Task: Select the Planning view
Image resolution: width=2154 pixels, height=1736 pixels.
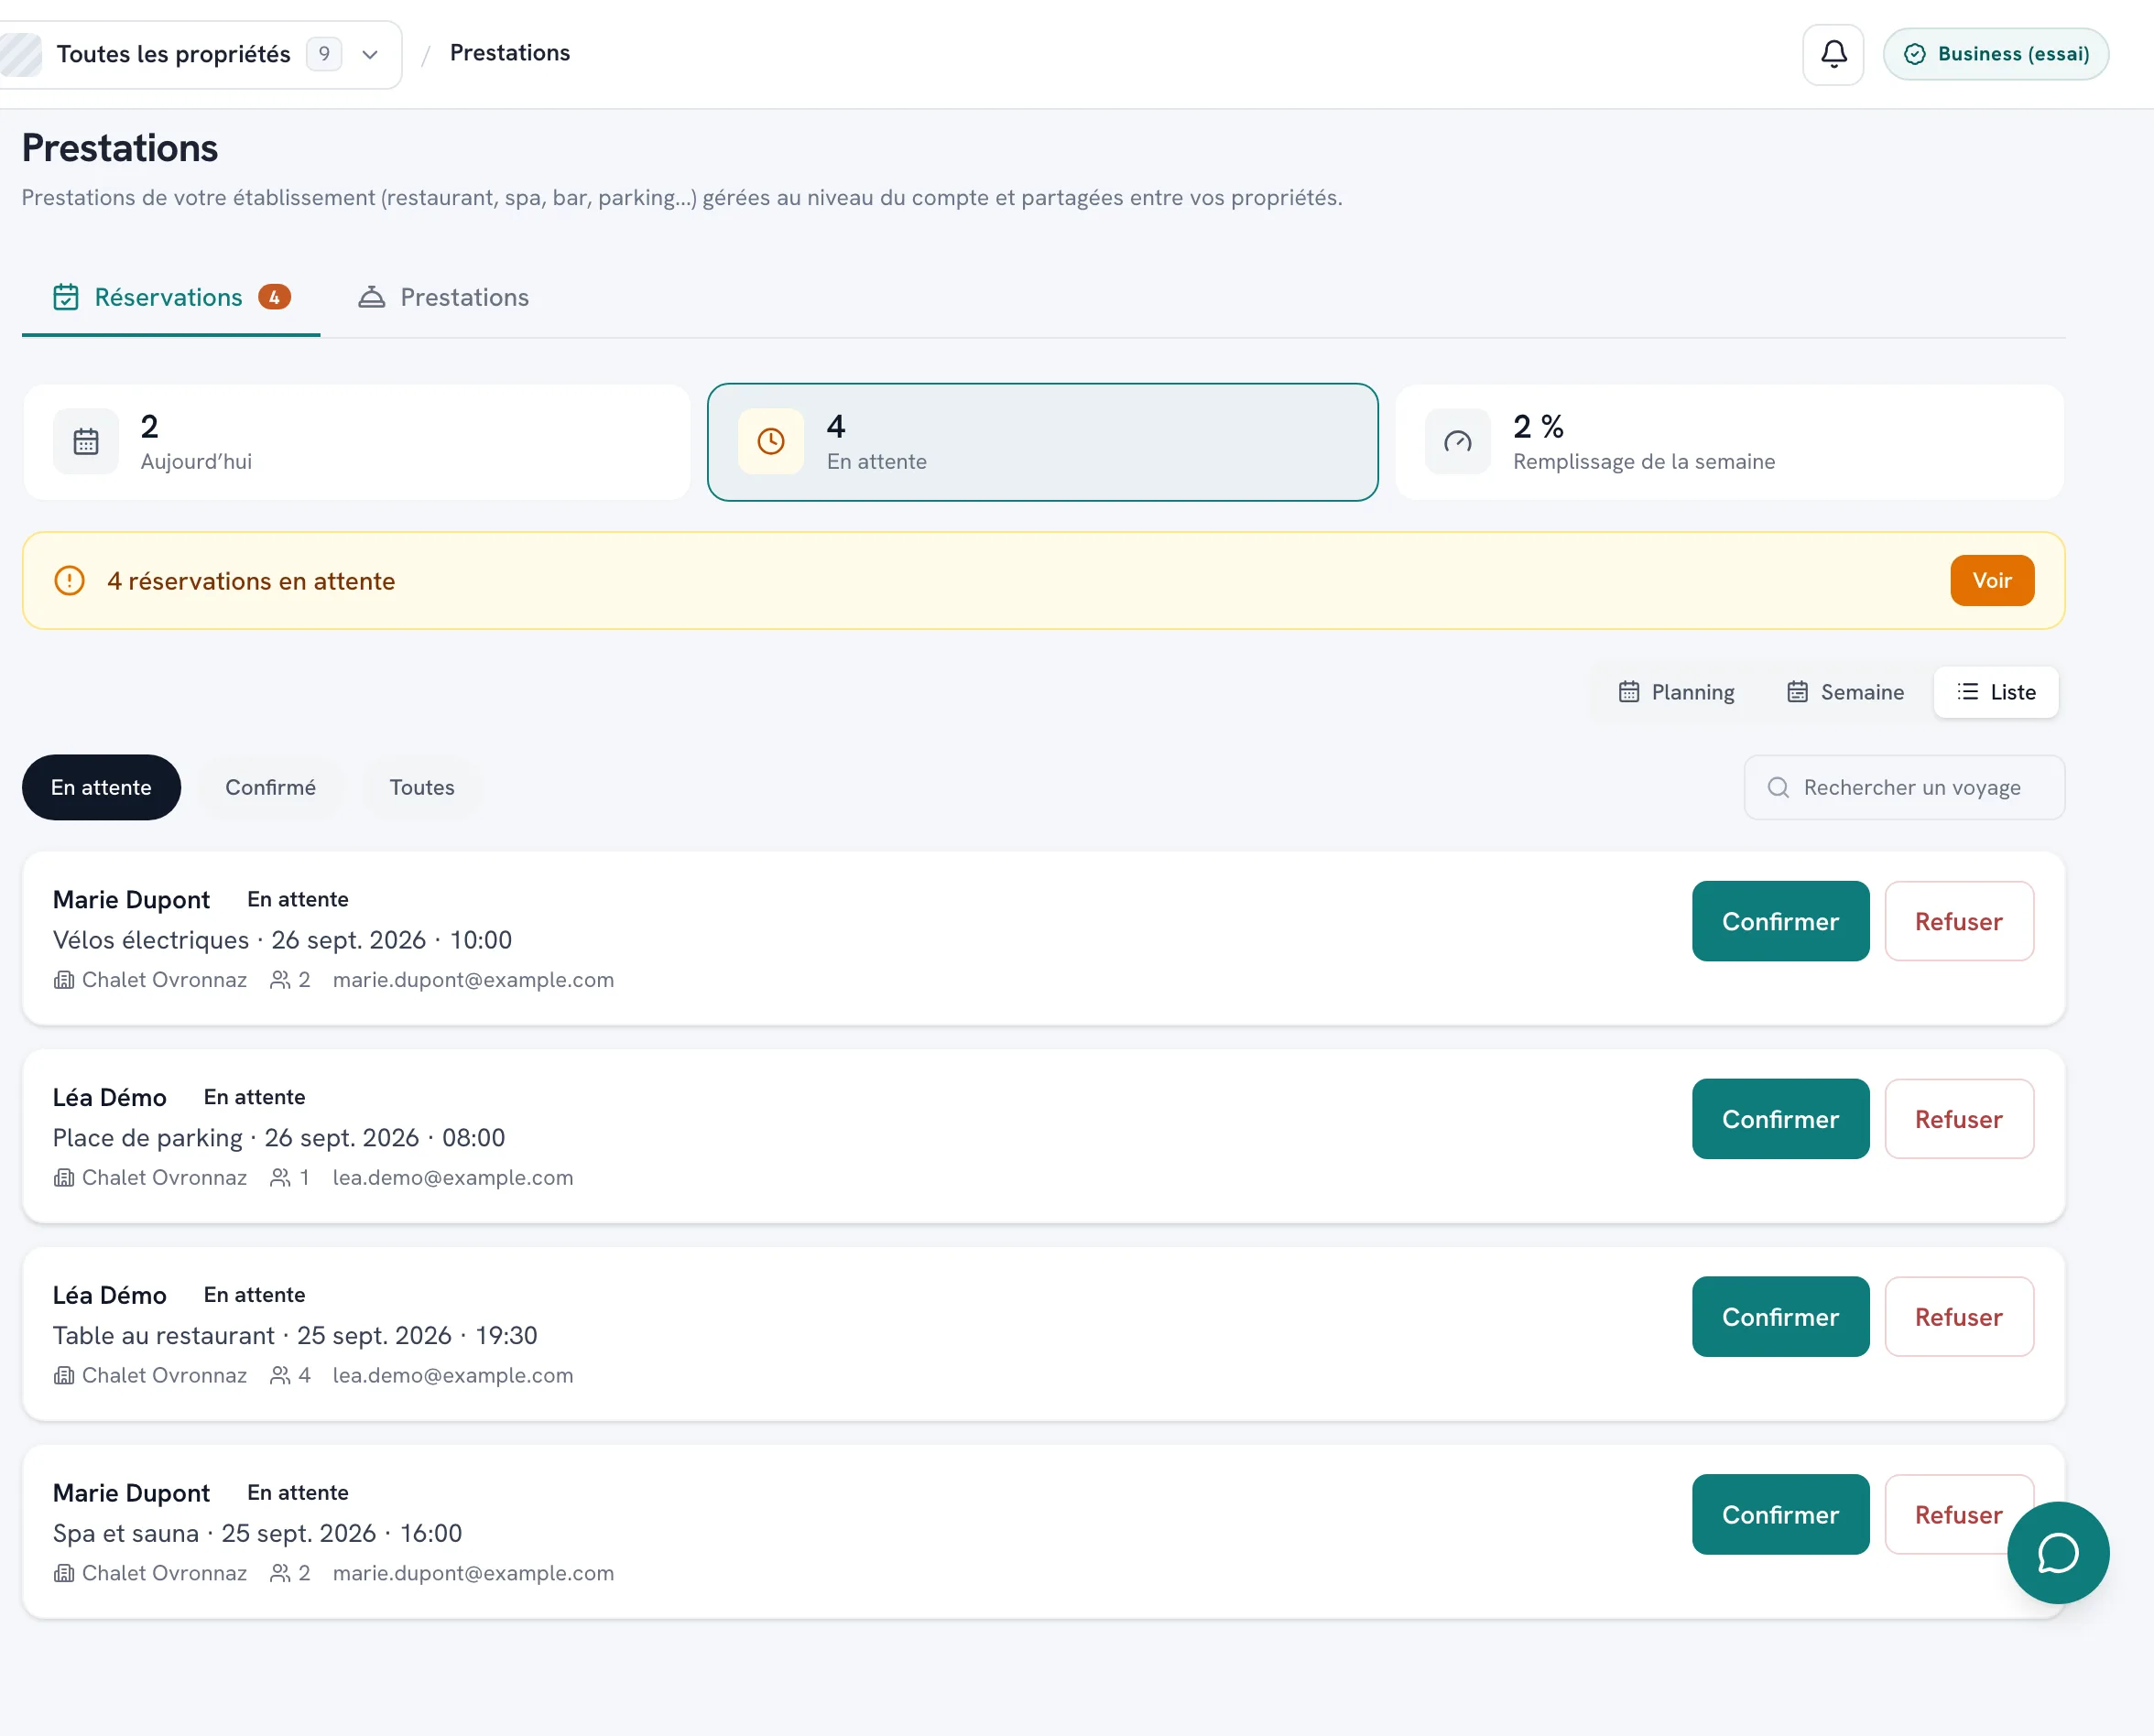Action: click(x=1676, y=692)
